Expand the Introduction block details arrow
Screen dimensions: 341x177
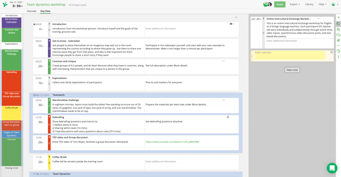pos(49,24)
